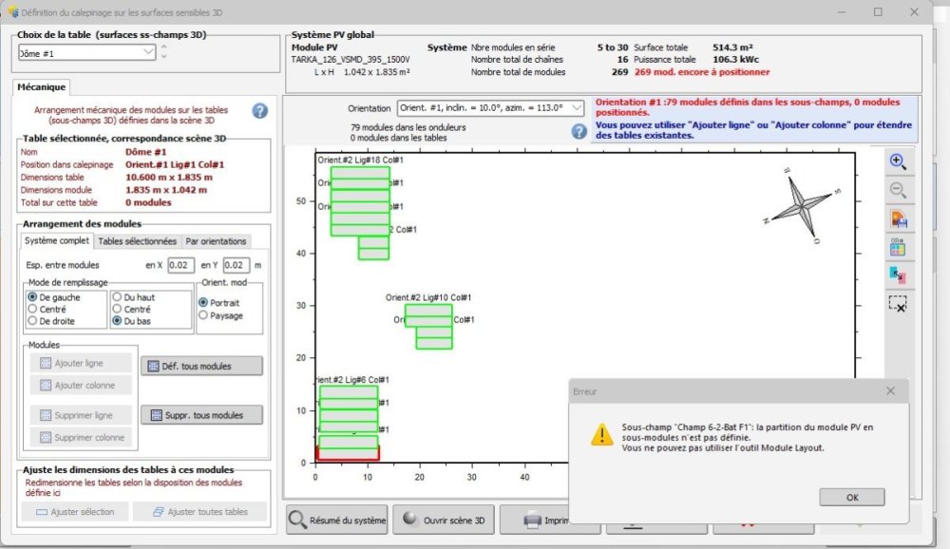Click the X spacing input field
950x549 pixels.
click(181, 265)
